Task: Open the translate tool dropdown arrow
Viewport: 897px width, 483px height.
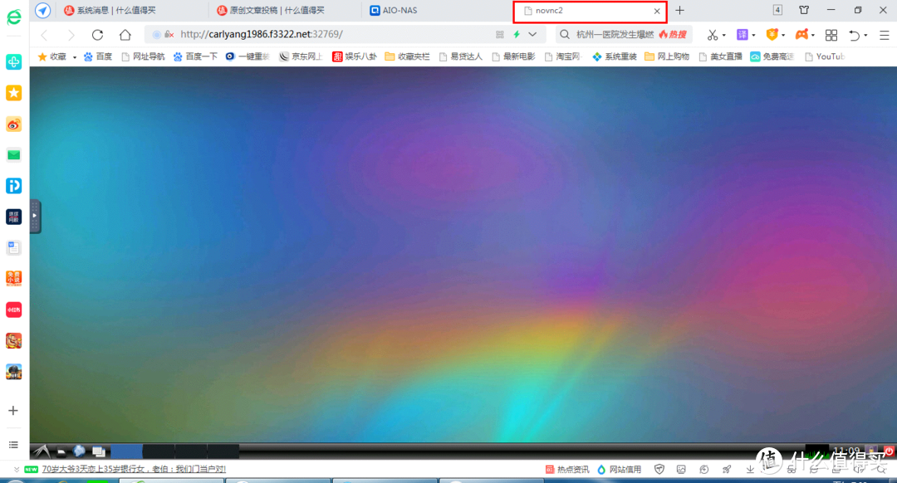Action: coord(753,36)
